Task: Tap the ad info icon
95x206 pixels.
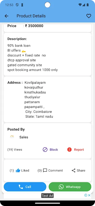Action: click(x=86, y=195)
